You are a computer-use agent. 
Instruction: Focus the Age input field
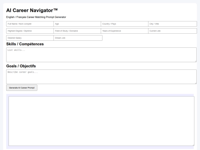[77, 24]
